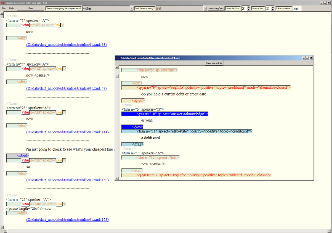Click the search string field containing <dm
Screen dimensions: 332x233
(105, 8)
